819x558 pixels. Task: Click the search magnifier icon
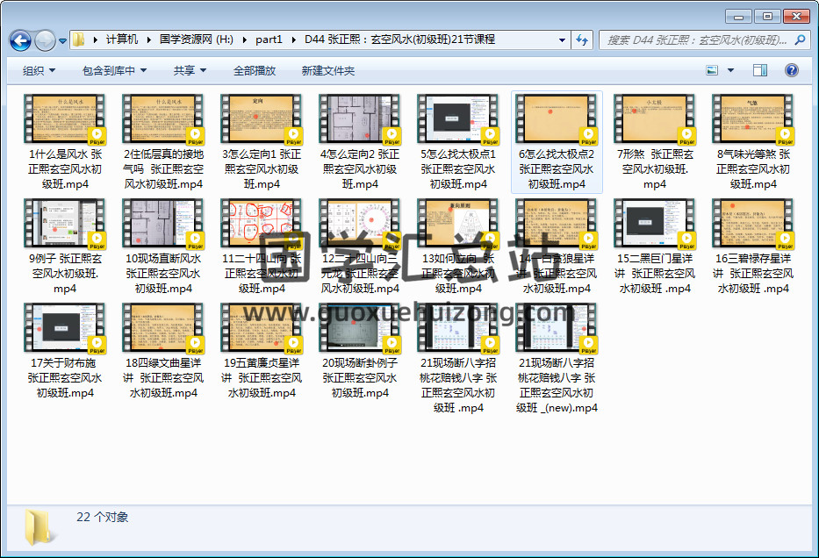point(801,39)
